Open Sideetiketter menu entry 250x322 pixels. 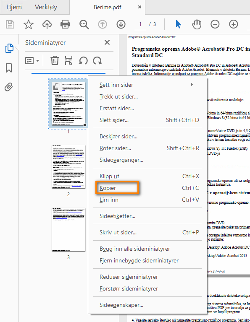pos(147,216)
